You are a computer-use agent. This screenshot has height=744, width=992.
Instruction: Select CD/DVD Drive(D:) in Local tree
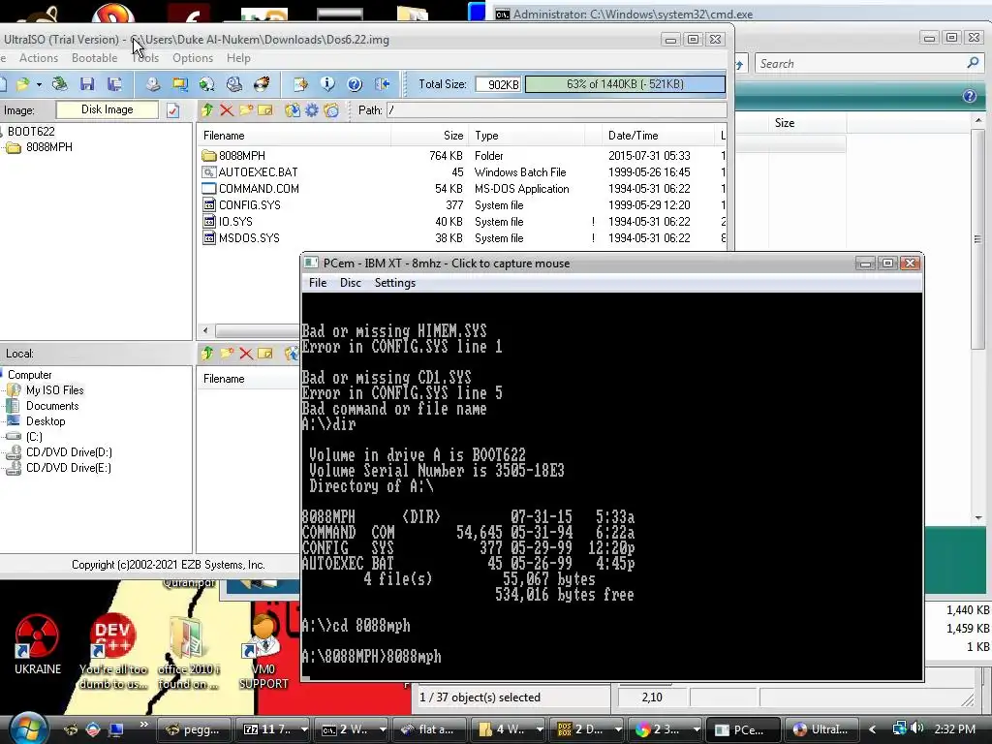[69, 452]
